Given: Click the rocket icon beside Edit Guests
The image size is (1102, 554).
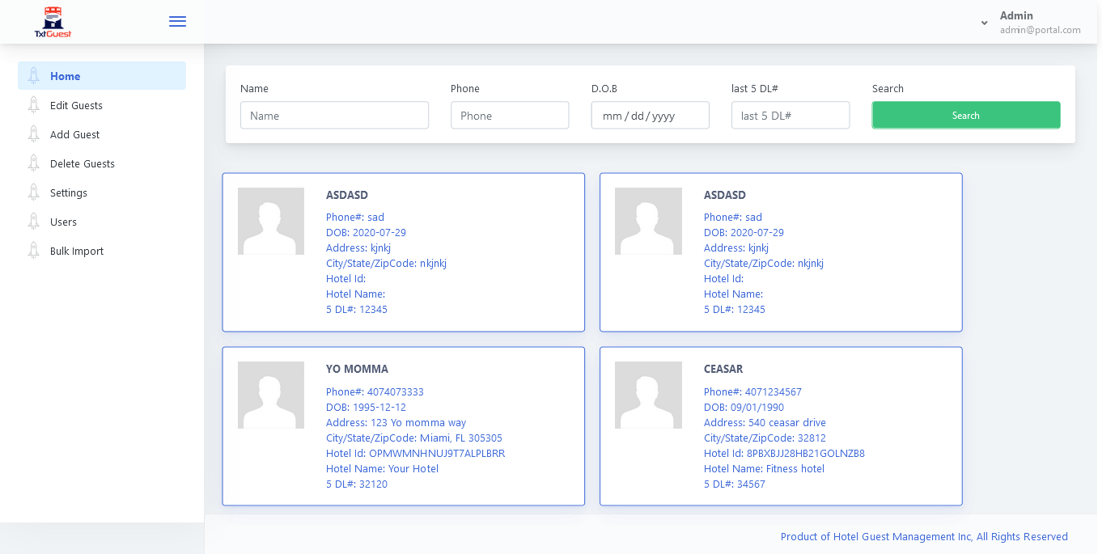Looking at the screenshot, I should 33,105.
